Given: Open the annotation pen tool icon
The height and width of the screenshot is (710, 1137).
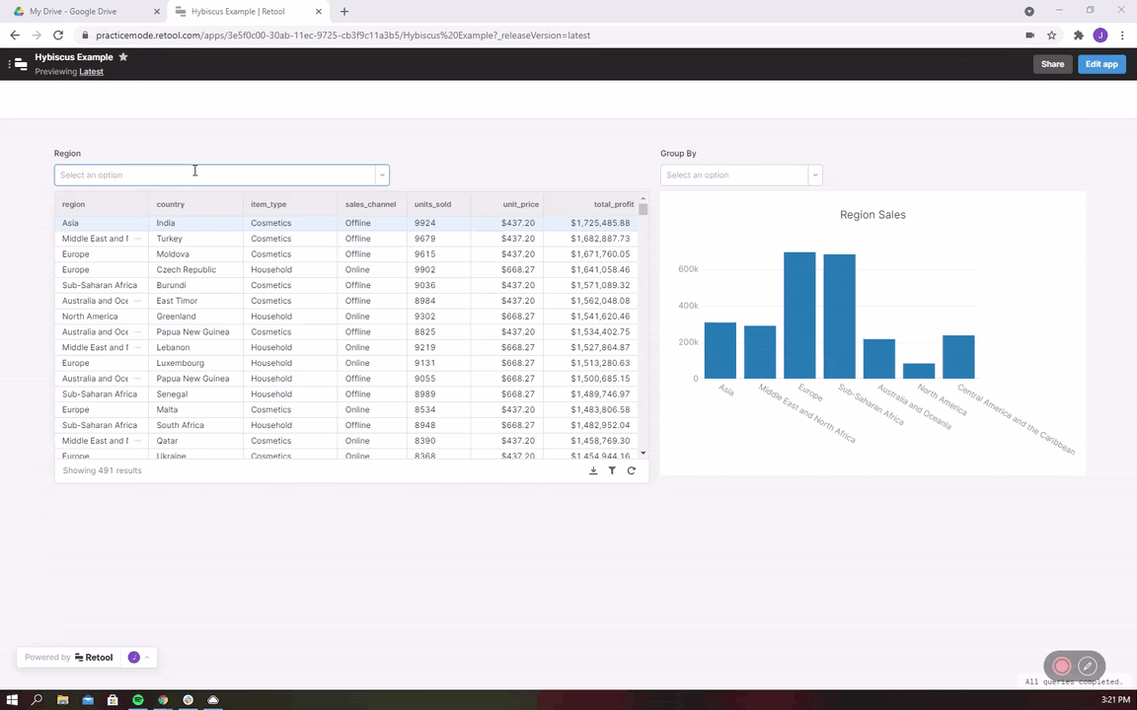Looking at the screenshot, I should 1087,666.
